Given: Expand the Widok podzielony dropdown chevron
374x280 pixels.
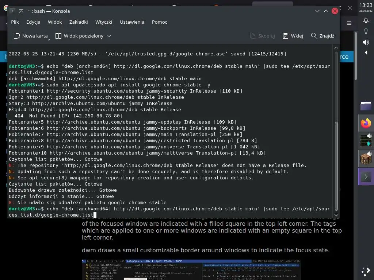Looking at the screenshot, I should (x=109, y=36).
